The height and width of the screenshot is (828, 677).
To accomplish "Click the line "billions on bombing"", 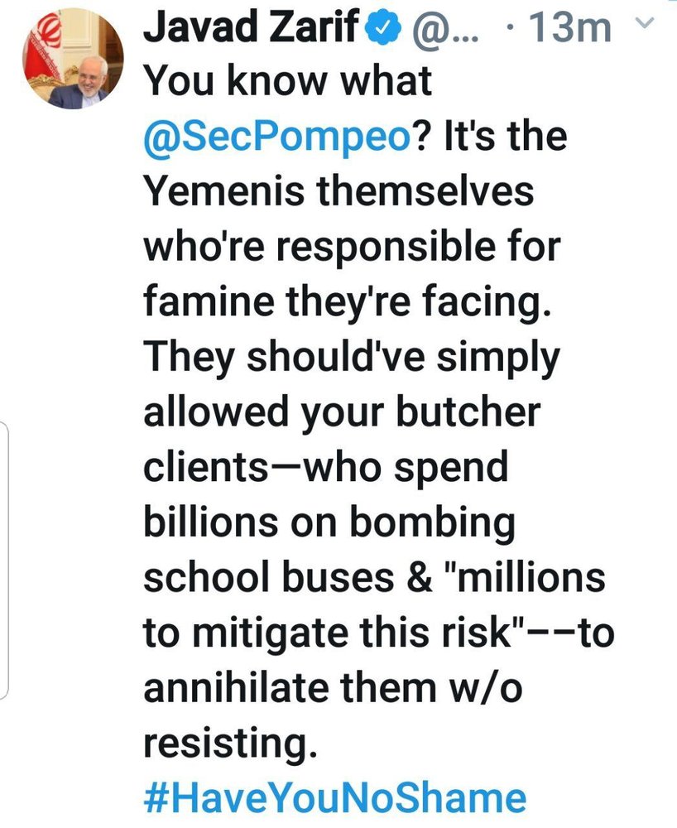I will click(329, 523).
